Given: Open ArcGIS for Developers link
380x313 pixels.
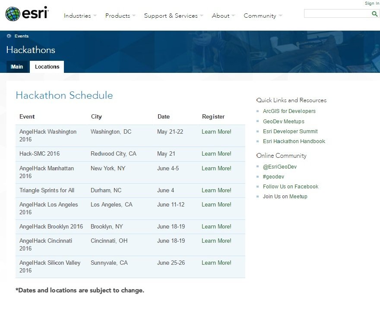Looking at the screenshot, I should pyautogui.click(x=289, y=111).
